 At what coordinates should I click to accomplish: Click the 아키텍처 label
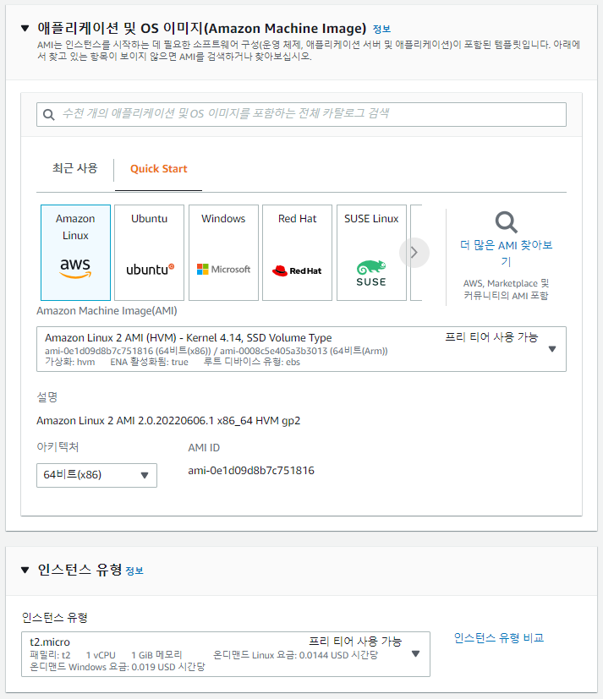[58, 447]
